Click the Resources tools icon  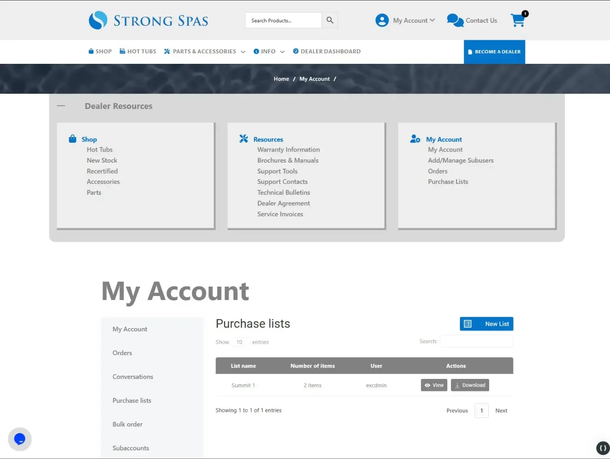(x=244, y=139)
